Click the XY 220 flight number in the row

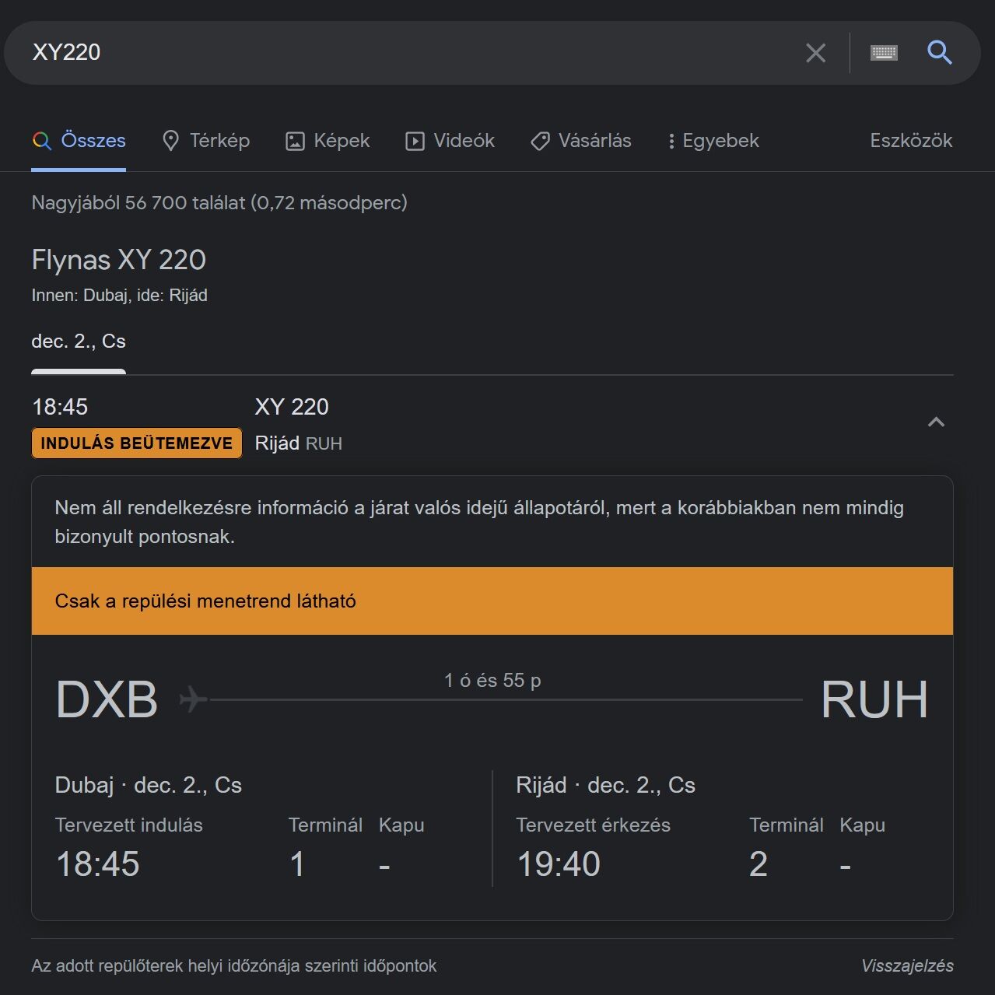coord(292,407)
